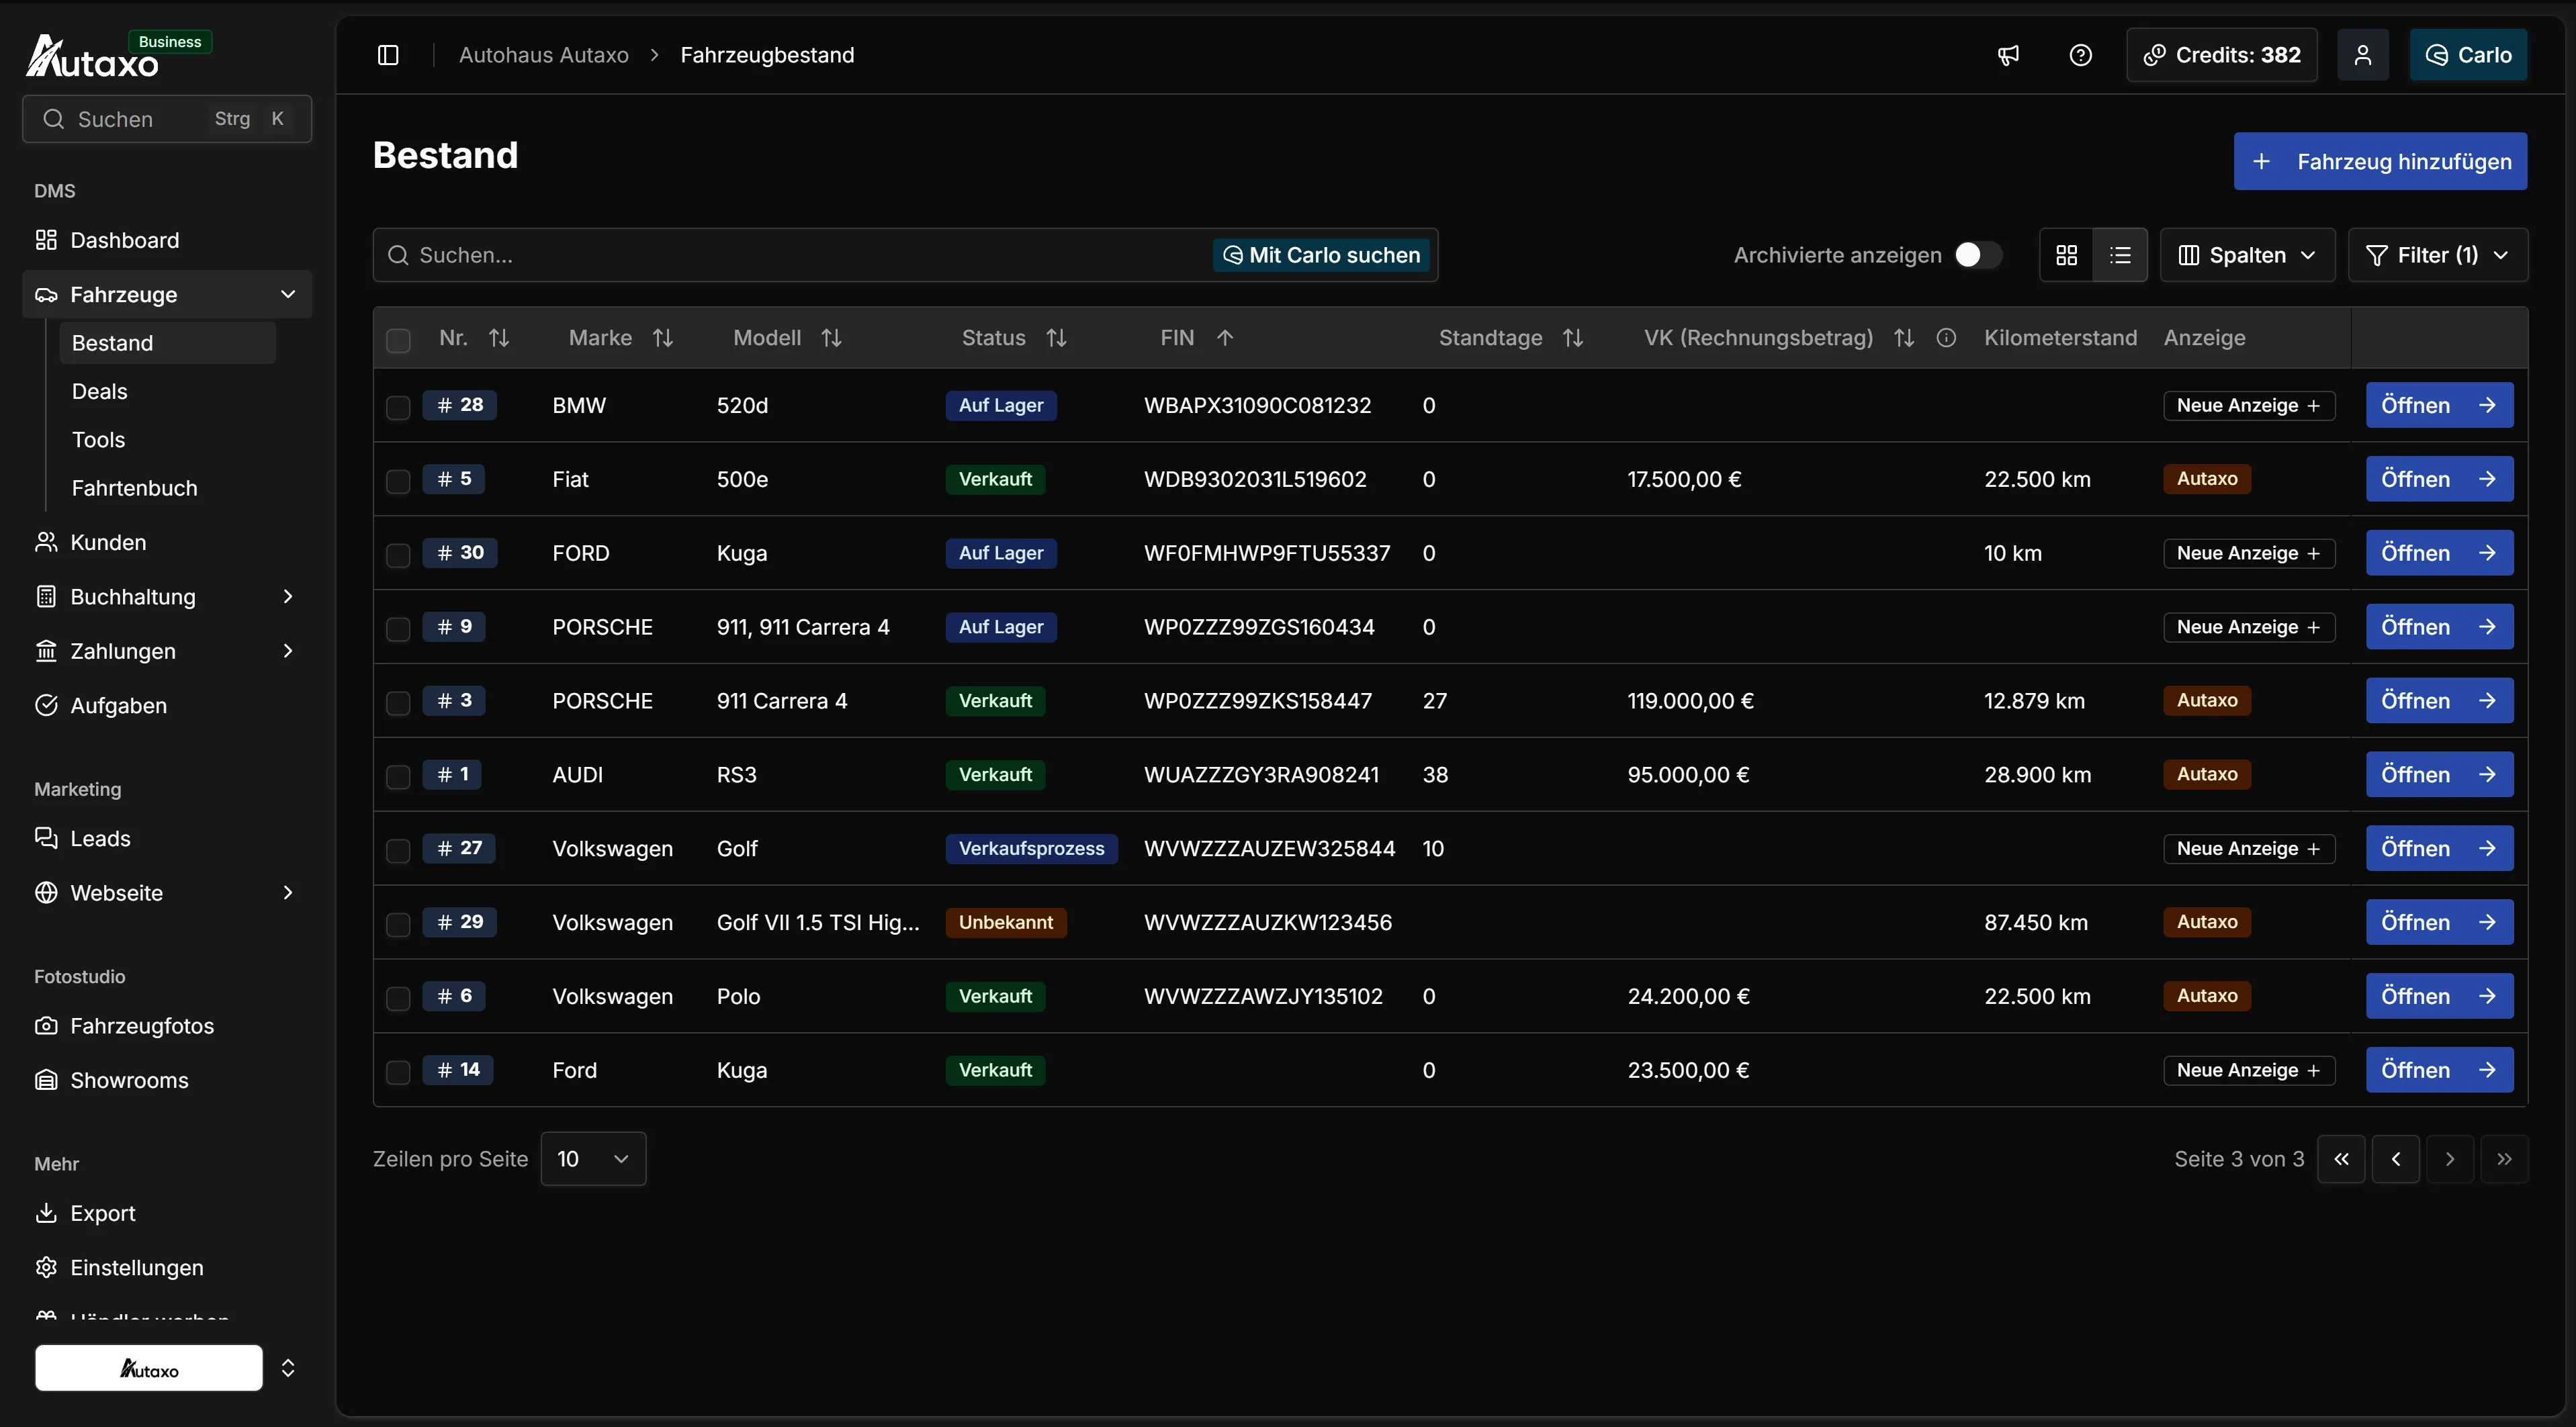Open Export in sidebar

(x=166, y=1213)
